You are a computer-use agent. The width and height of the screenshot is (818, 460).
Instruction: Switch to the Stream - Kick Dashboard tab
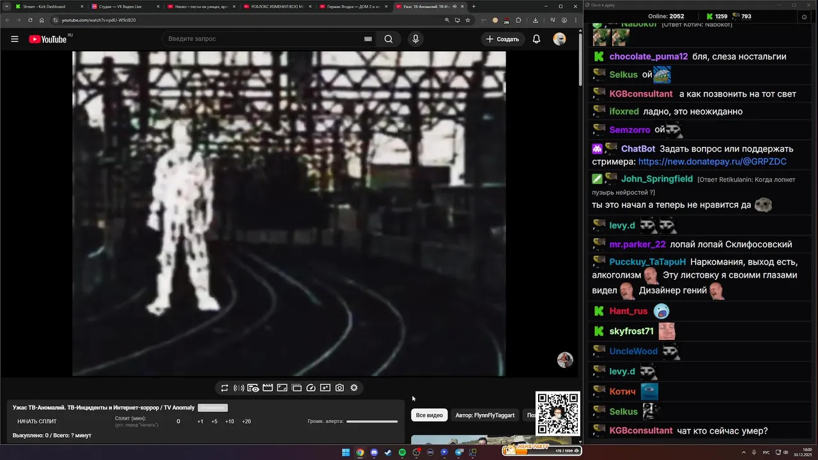tap(49, 6)
